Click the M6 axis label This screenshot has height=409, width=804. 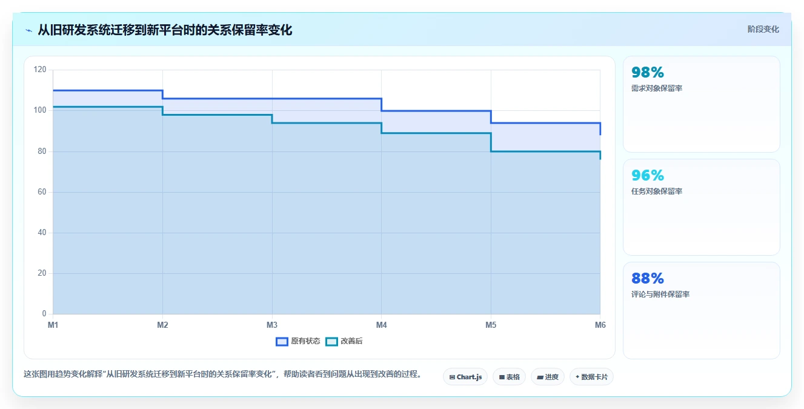pyautogui.click(x=600, y=325)
